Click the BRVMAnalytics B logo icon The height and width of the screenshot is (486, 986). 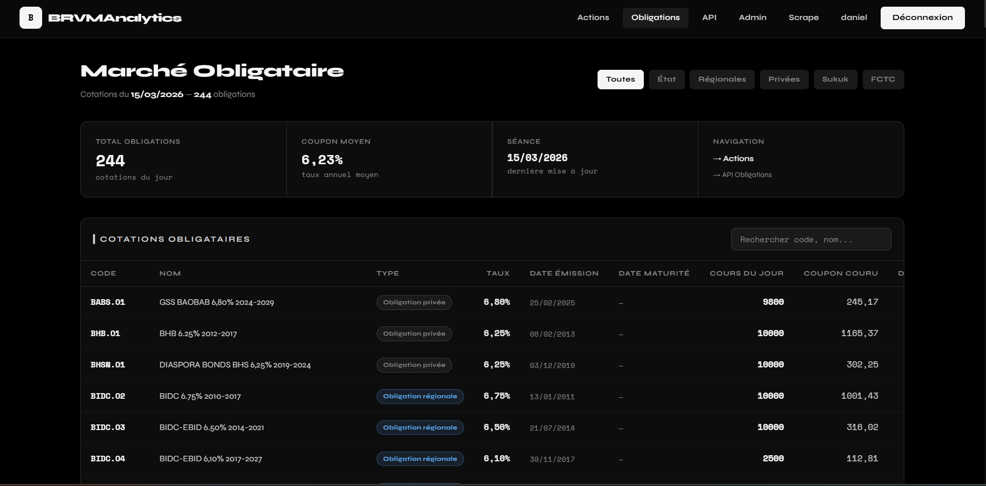click(31, 18)
